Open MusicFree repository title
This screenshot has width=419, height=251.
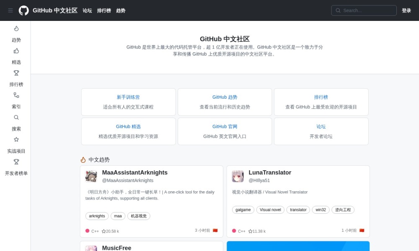[116, 248]
